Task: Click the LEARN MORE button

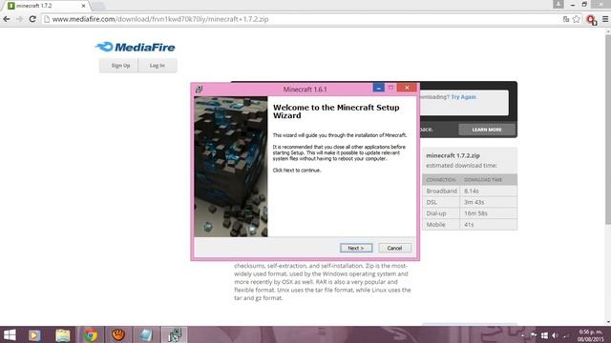Action: [x=487, y=130]
